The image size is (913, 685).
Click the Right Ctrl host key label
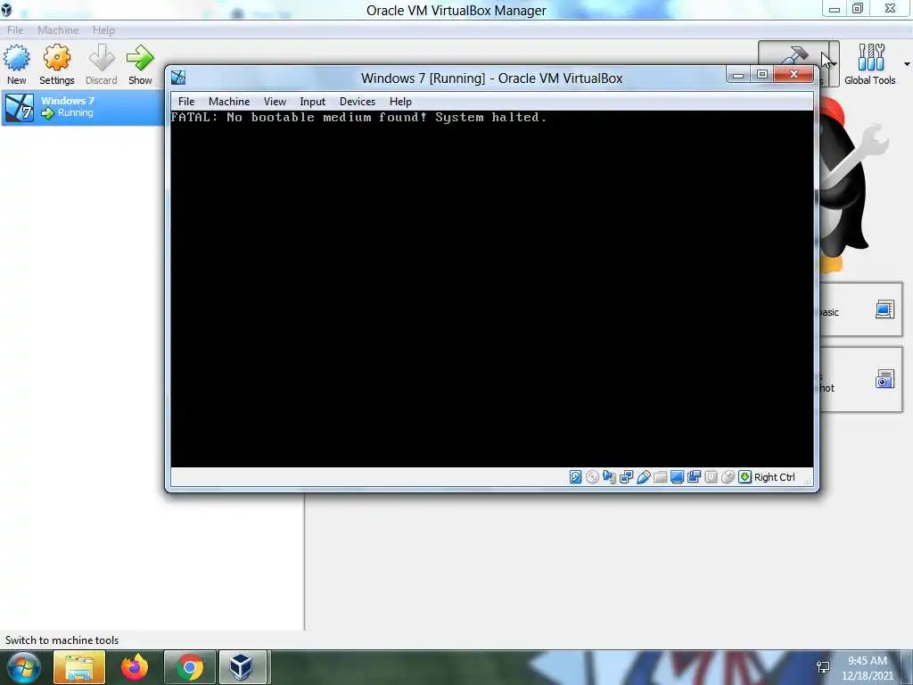click(775, 477)
